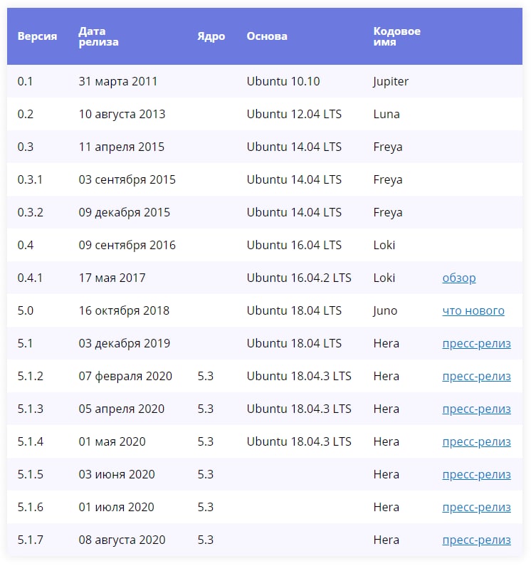Select the date 16 октября 2018

tap(124, 311)
